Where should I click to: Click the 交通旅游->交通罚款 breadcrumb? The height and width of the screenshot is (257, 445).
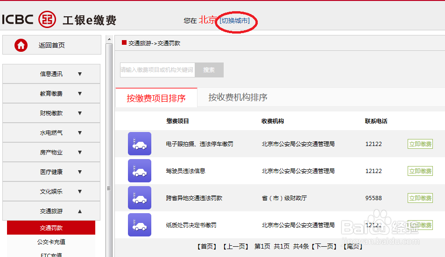coord(155,43)
